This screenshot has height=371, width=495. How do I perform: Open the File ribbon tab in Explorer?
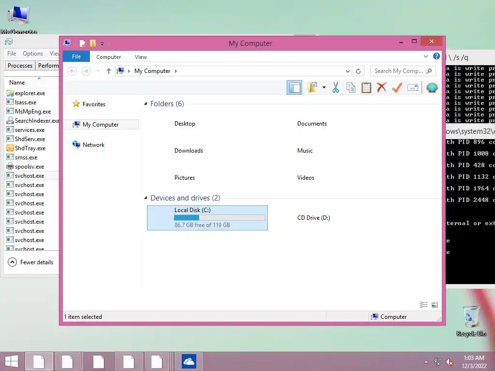[x=76, y=57]
